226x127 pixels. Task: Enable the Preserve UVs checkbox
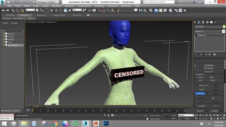(197, 85)
